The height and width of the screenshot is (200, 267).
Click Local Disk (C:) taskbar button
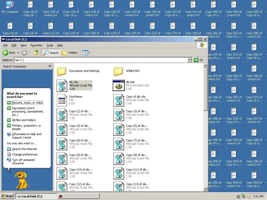(36, 196)
